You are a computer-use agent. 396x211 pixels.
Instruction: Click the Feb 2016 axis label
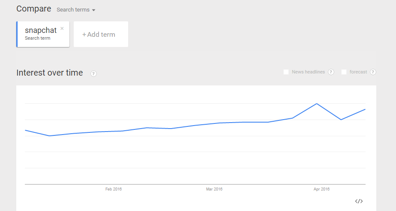pos(114,189)
